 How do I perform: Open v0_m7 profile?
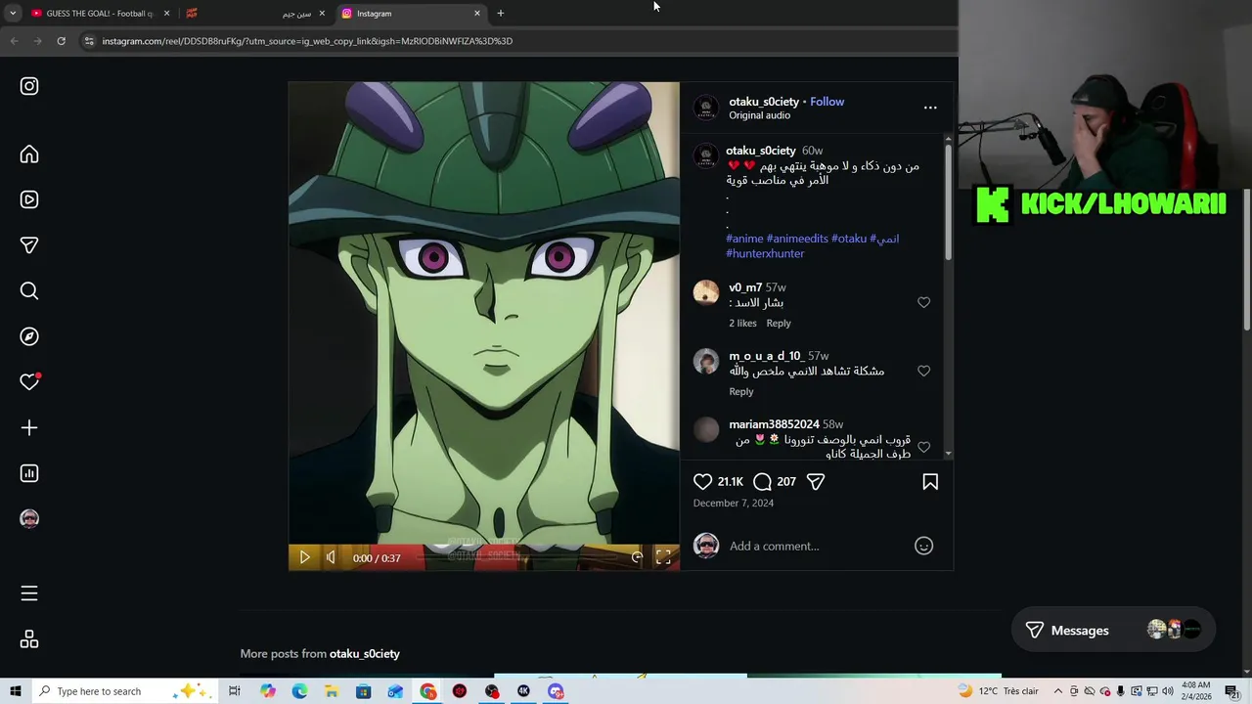[745, 287]
